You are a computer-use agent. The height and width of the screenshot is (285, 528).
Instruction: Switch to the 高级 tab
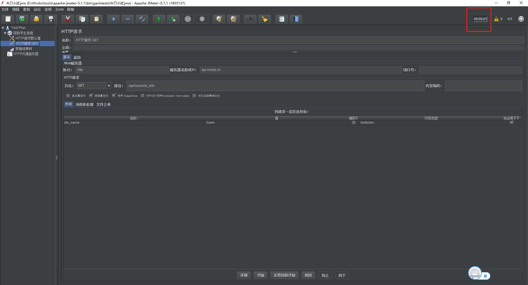coord(77,57)
